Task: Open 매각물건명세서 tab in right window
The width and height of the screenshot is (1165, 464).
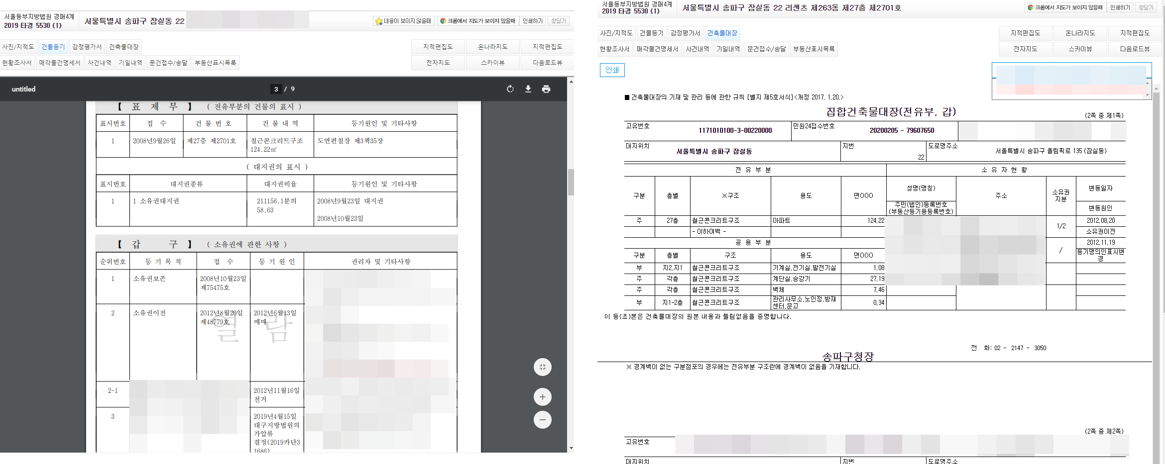Action: 658,49
